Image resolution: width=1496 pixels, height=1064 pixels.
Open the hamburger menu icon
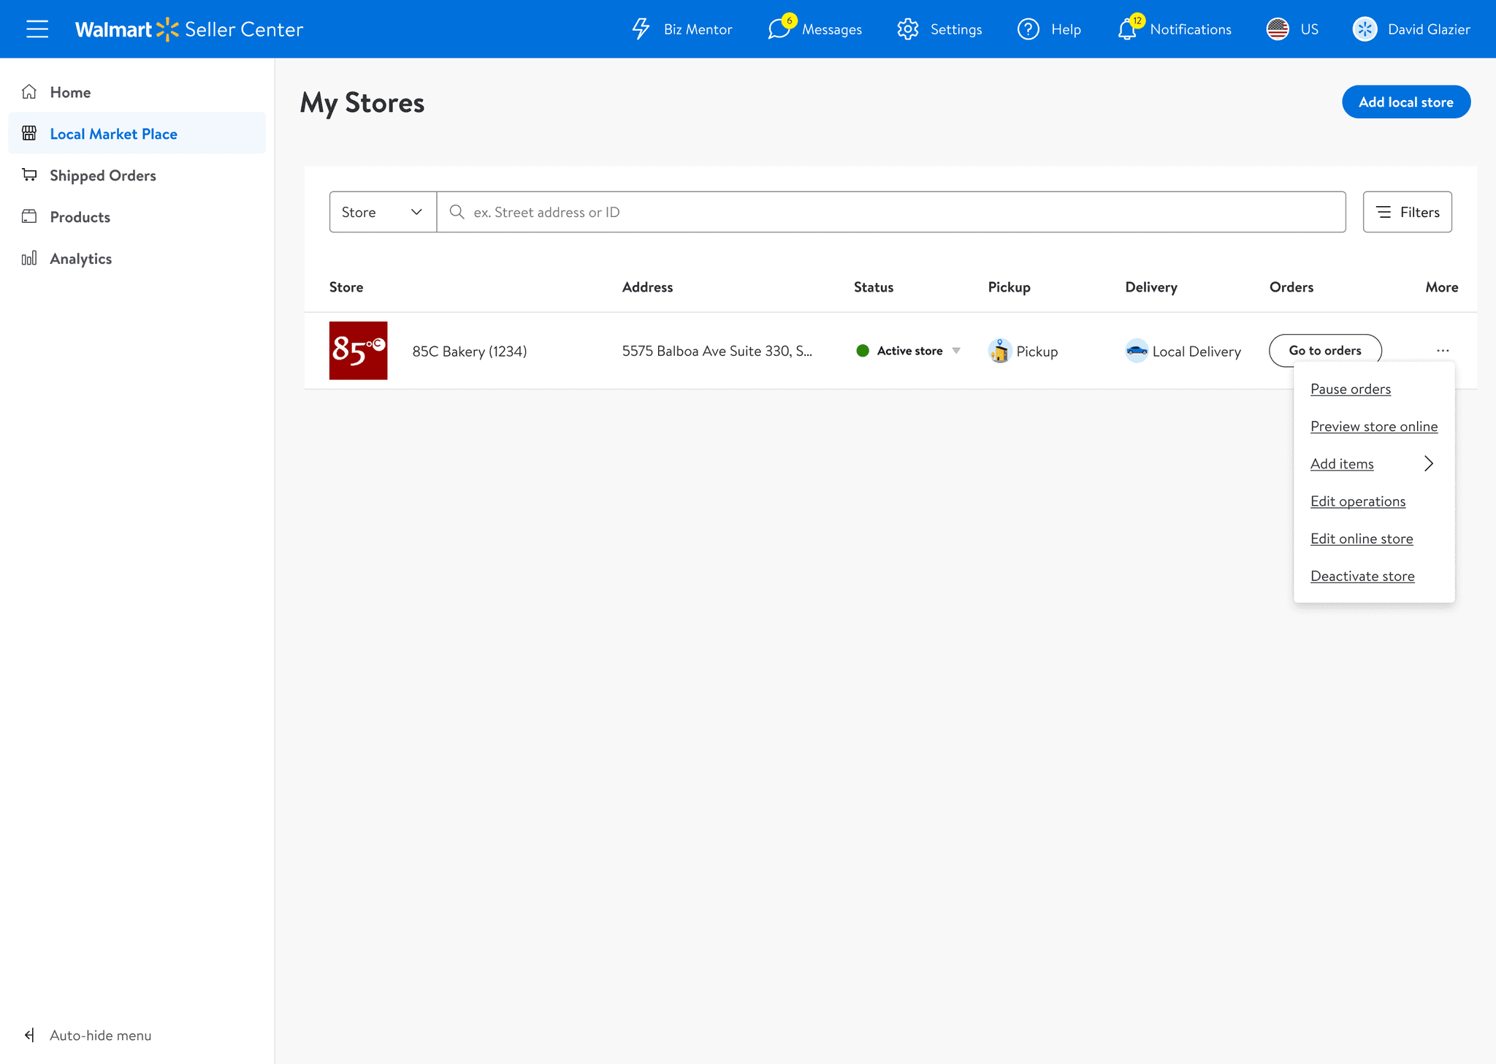tap(37, 29)
